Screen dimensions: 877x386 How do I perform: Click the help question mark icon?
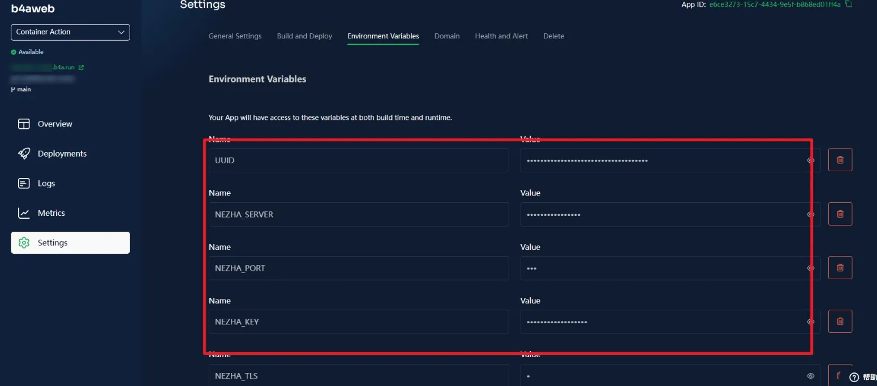pyautogui.click(x=854, y=378)
